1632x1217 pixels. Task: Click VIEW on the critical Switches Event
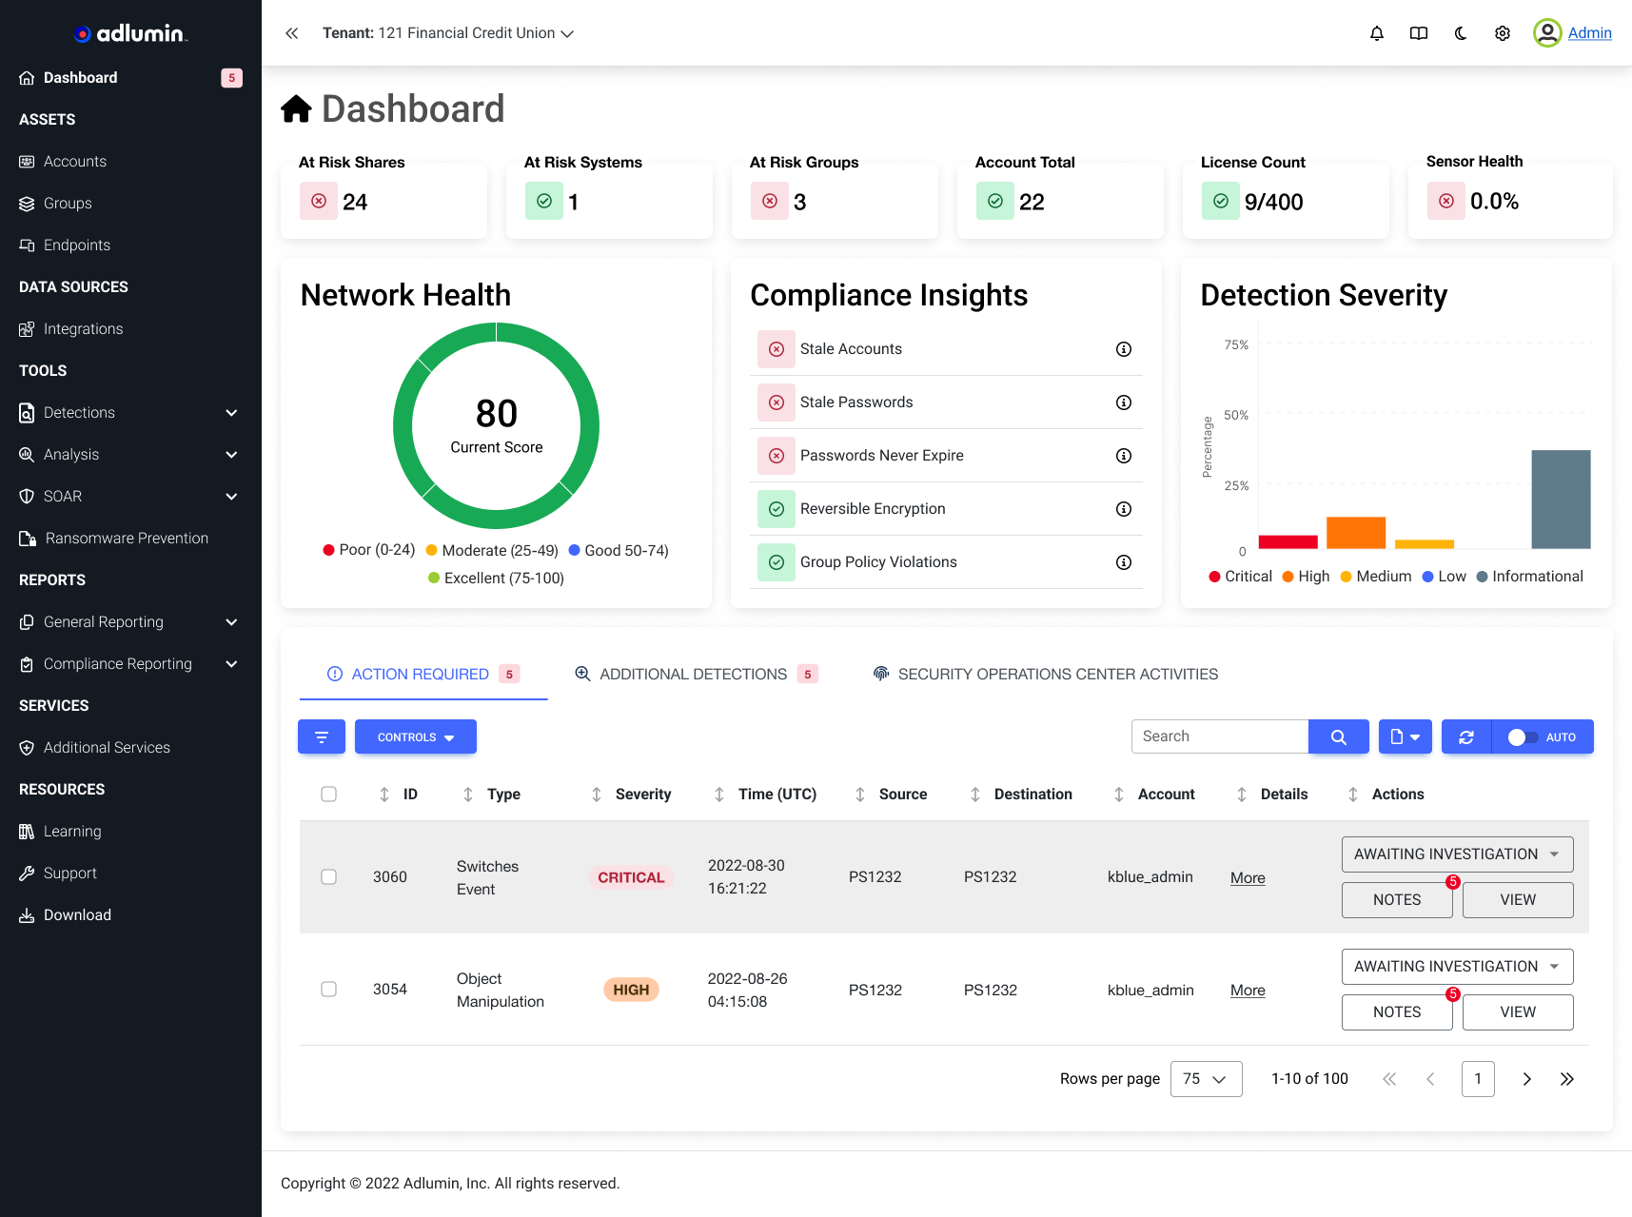click(x=1517, y=899)
